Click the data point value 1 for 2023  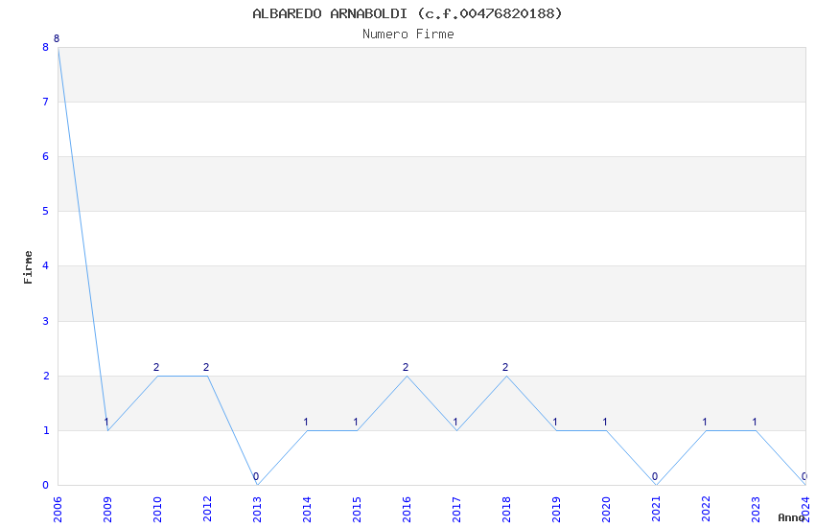[x=755, y=423]
